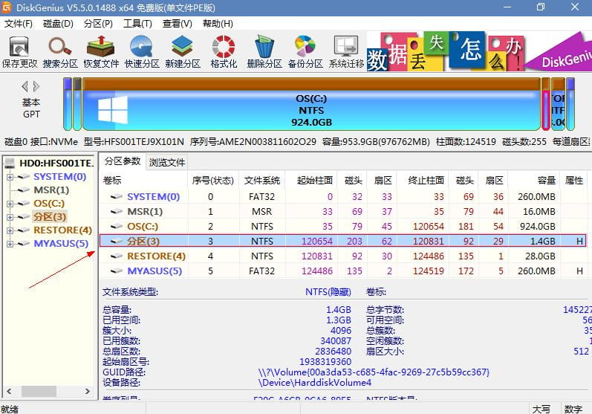Launch the Recover Files (恢复文件) tool

(x=101, y=52)
